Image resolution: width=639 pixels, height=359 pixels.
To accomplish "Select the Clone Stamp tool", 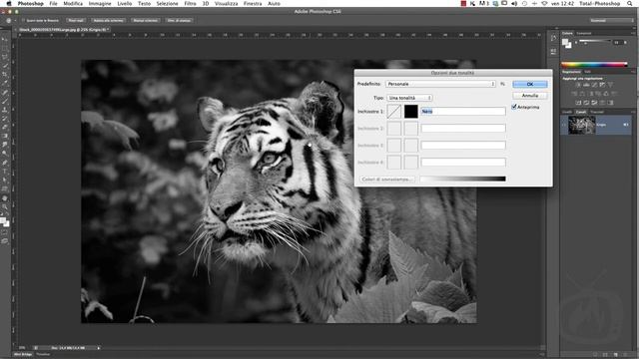I will coord(5,110).
